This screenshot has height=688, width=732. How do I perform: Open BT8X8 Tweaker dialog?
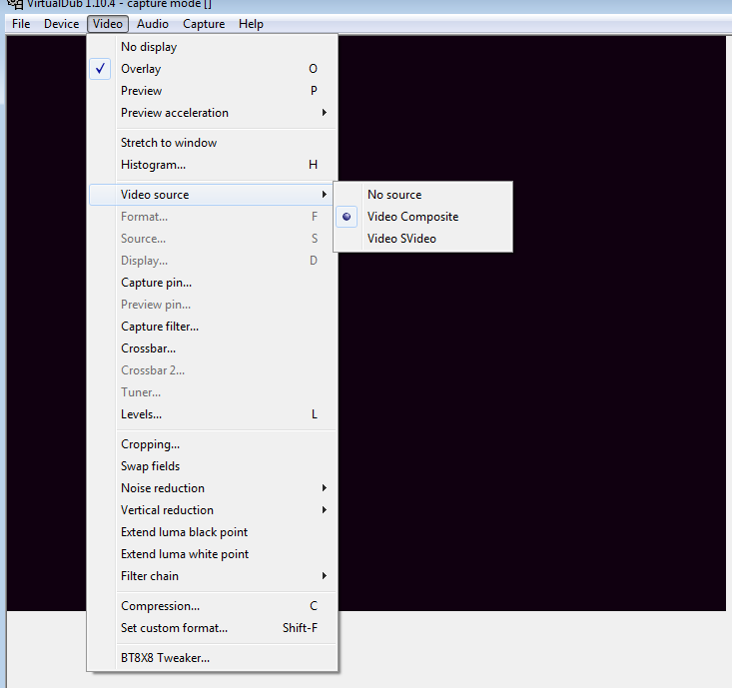point(213,658)
